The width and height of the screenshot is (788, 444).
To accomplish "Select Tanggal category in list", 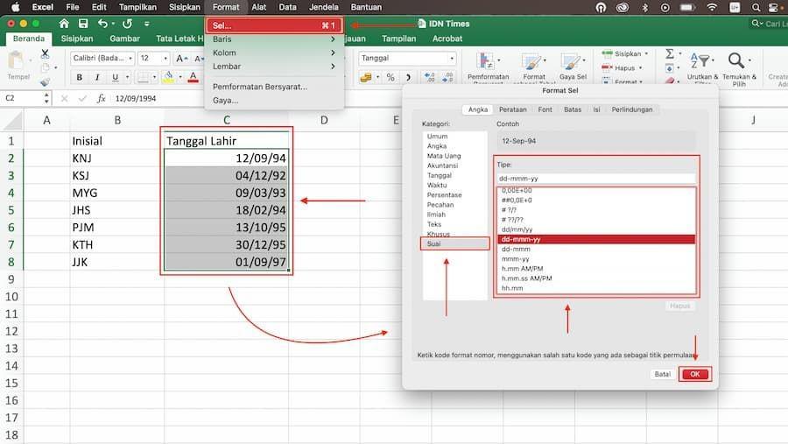I will point(454,175).
